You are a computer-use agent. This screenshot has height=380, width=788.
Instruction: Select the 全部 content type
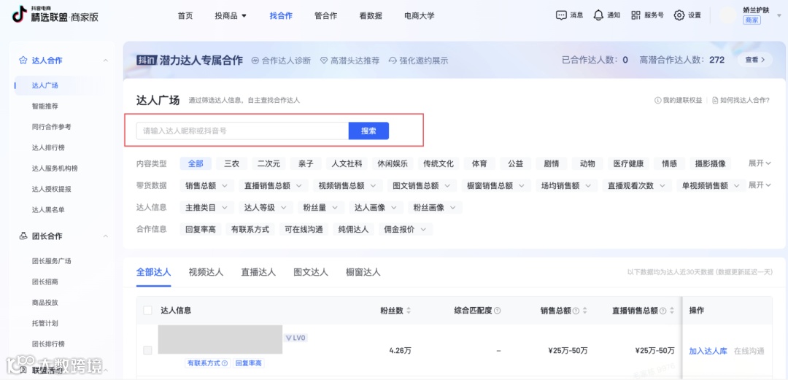pyautogui.click(x=196, y=163)
